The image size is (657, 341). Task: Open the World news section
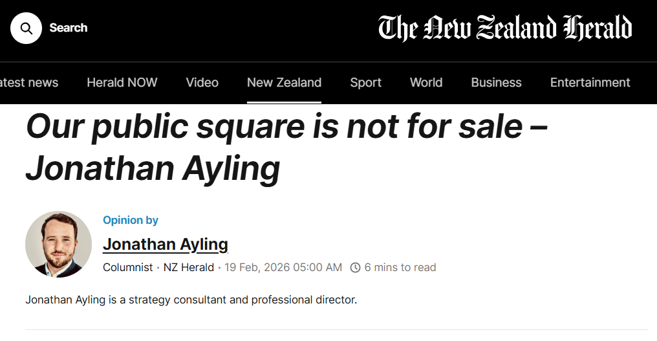point(426,82)
